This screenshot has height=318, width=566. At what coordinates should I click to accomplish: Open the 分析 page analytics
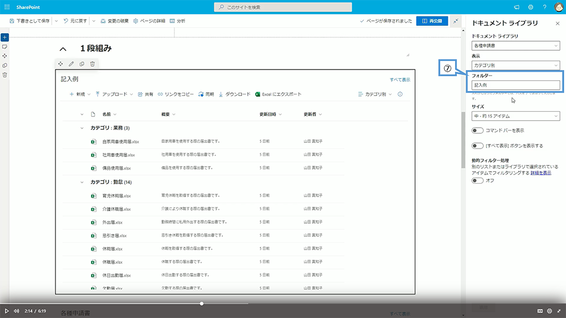[177, 21]
